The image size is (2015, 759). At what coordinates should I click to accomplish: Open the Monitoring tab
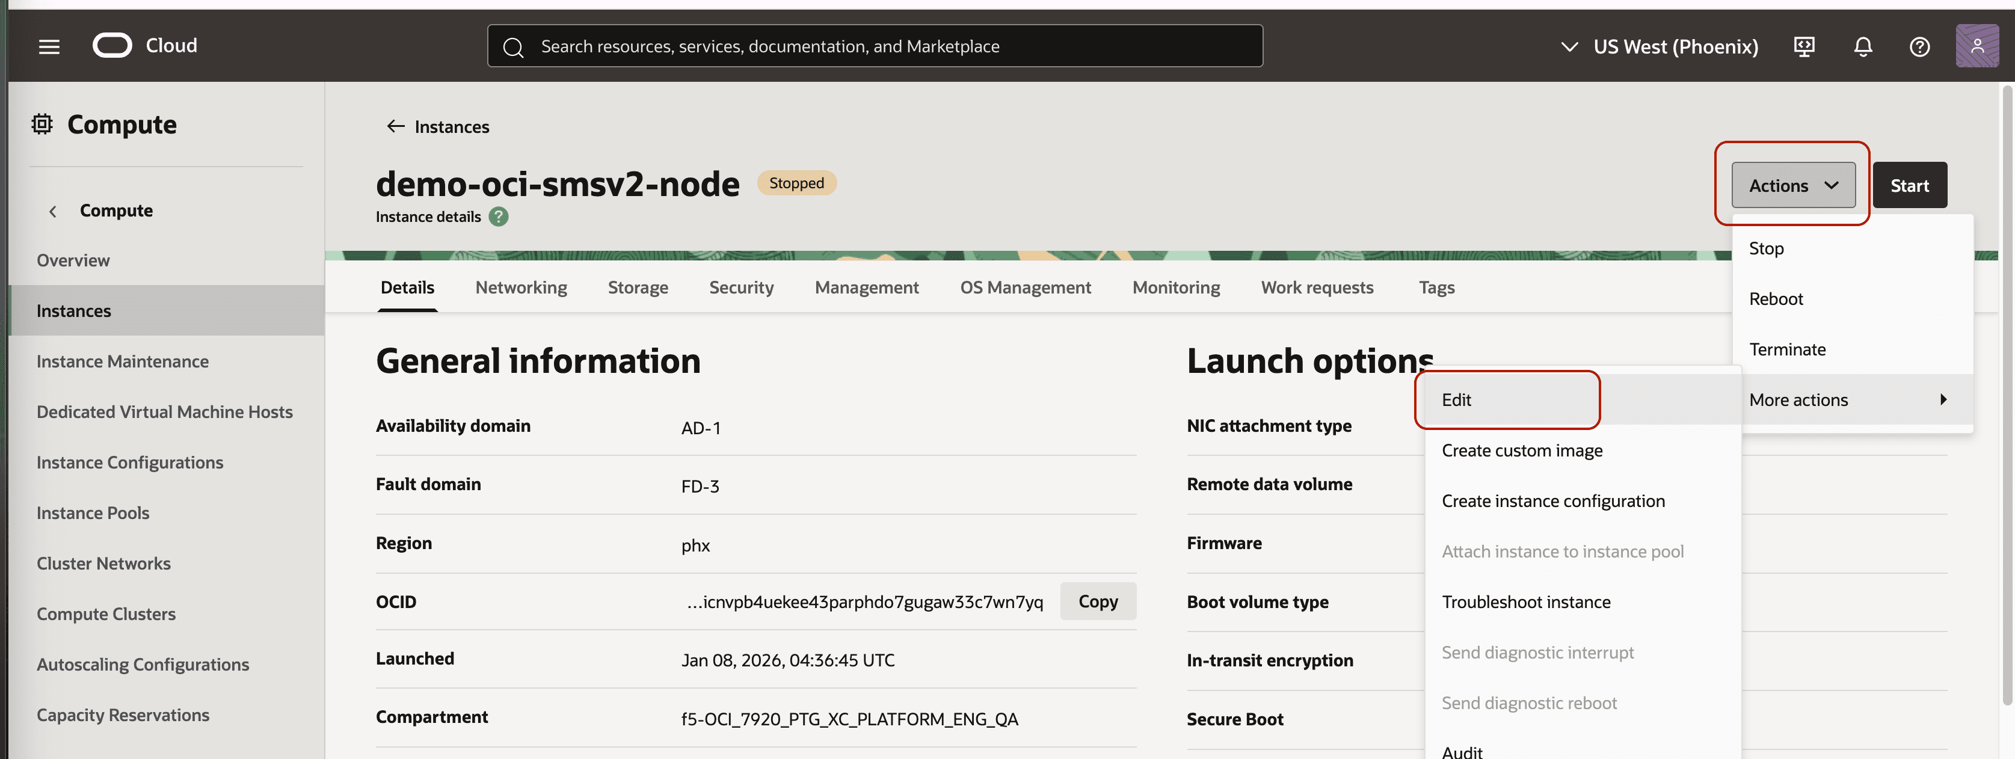click(x=1176, y=287)
